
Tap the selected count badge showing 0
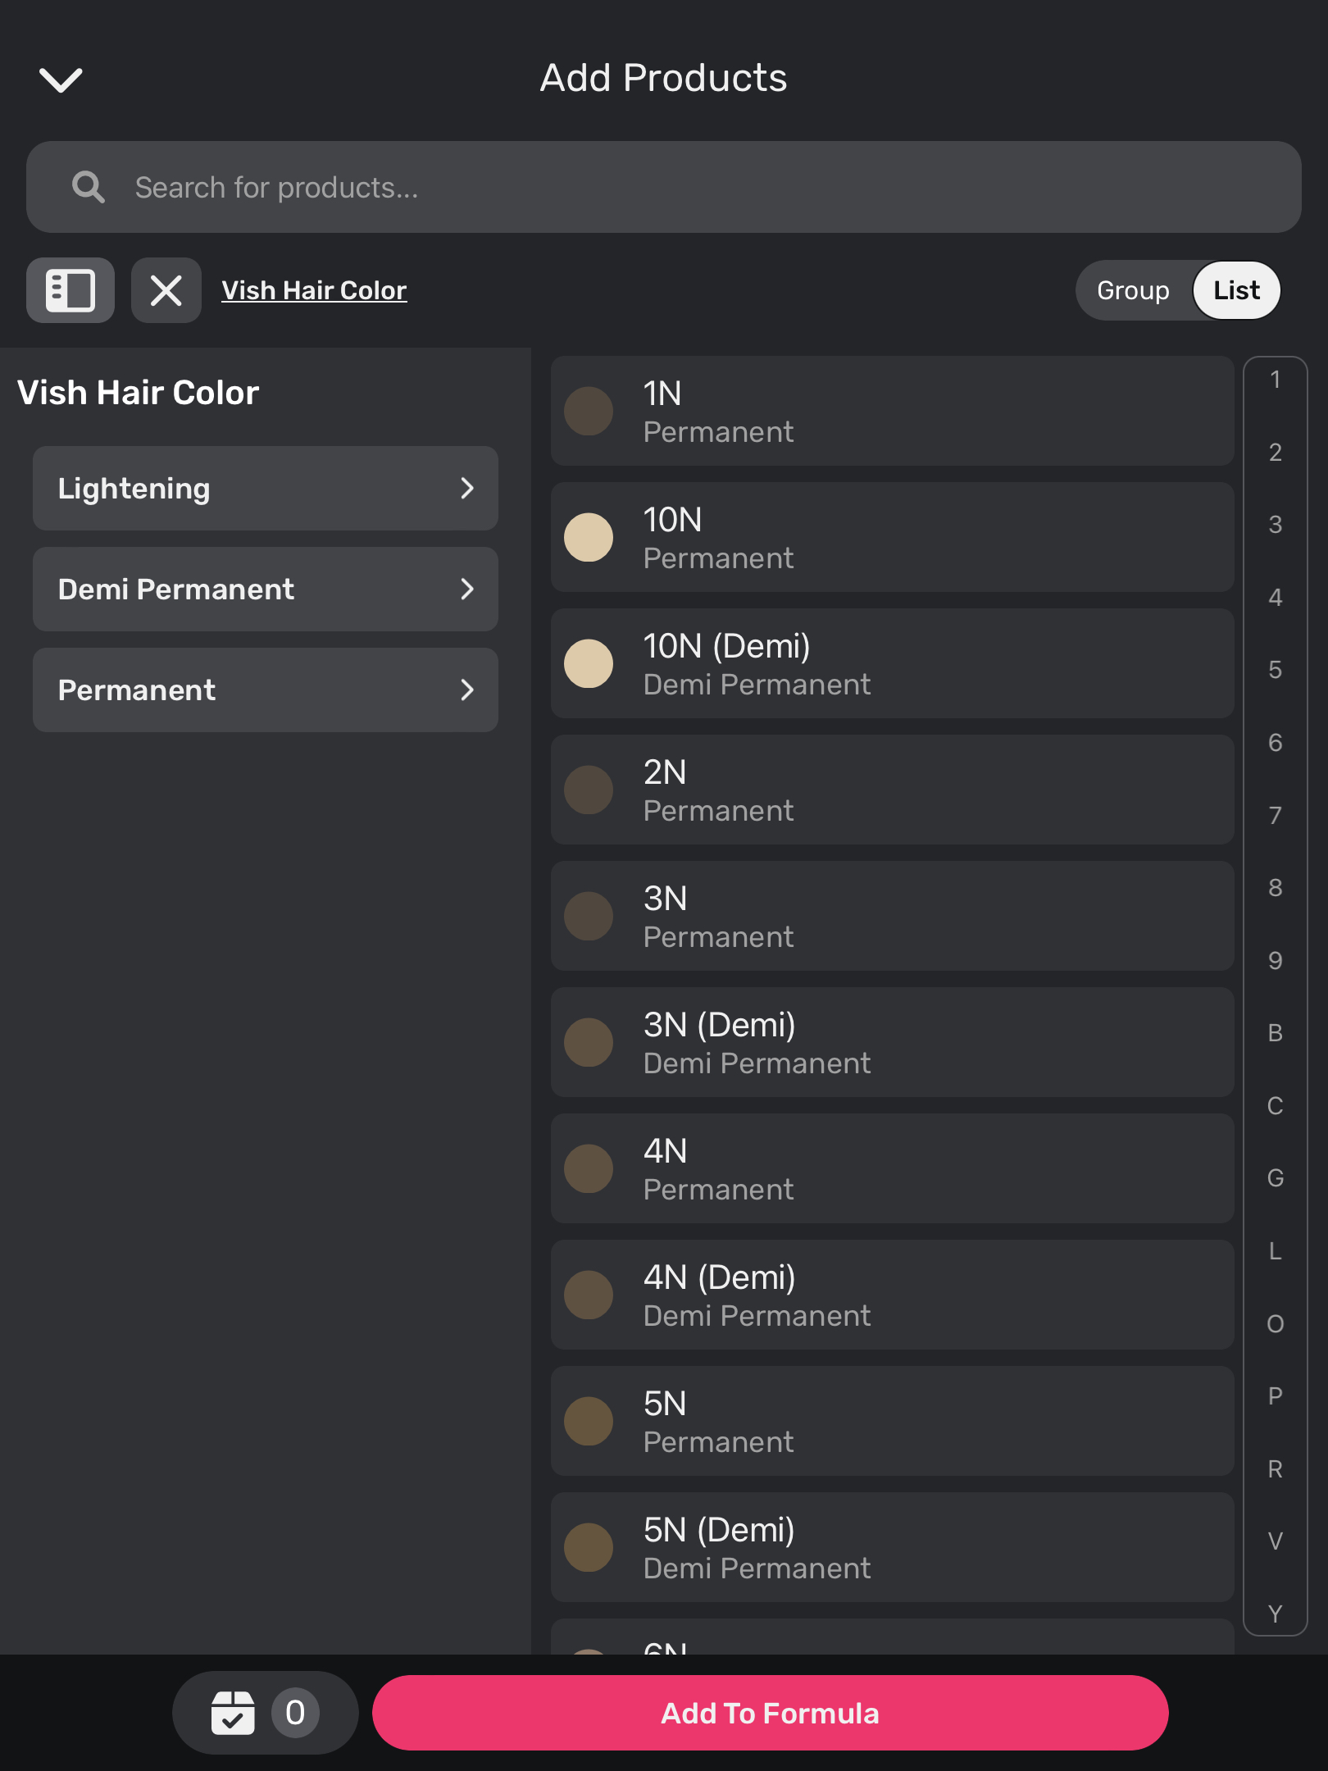tap(295, 1713)
